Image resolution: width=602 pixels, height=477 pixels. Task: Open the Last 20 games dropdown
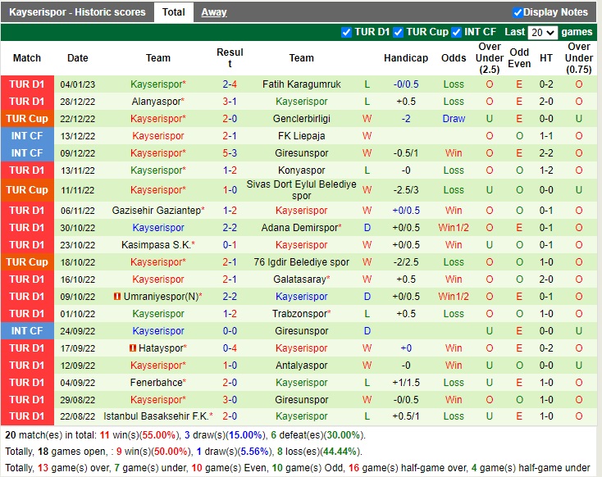pos(542,32)
